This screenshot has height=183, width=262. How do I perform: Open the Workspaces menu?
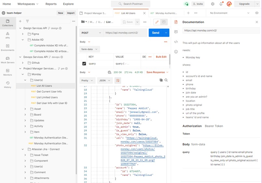pos(28,4)
